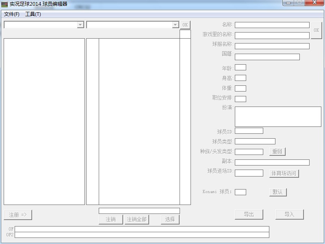325x244 pixels.
Task: Focus the OF2 file path field
Action: (142, 235)
